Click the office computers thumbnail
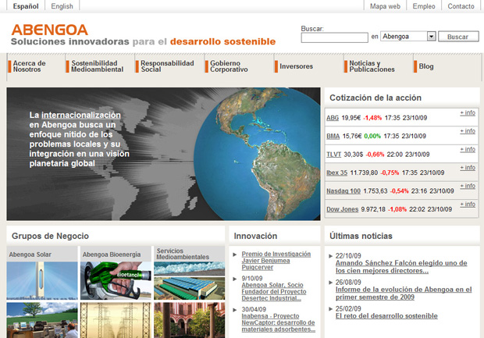The image size is (484, 338). [x=42, y=320]
